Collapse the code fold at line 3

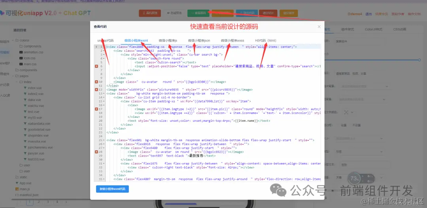(x=104, y=55)
